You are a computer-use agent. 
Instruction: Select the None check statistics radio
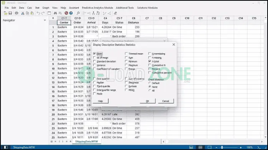150,87
